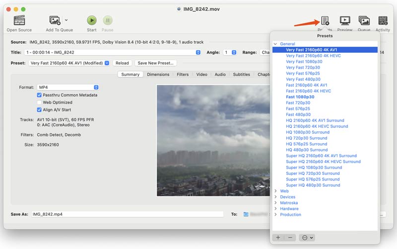Add a preset with the plus button

coord(278,238)
